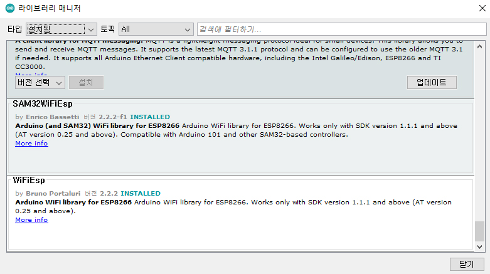This screenshot has width=490, height=274.
Task: Click the search filter input field
Action: pyautogui.click(x=341, y=29)
